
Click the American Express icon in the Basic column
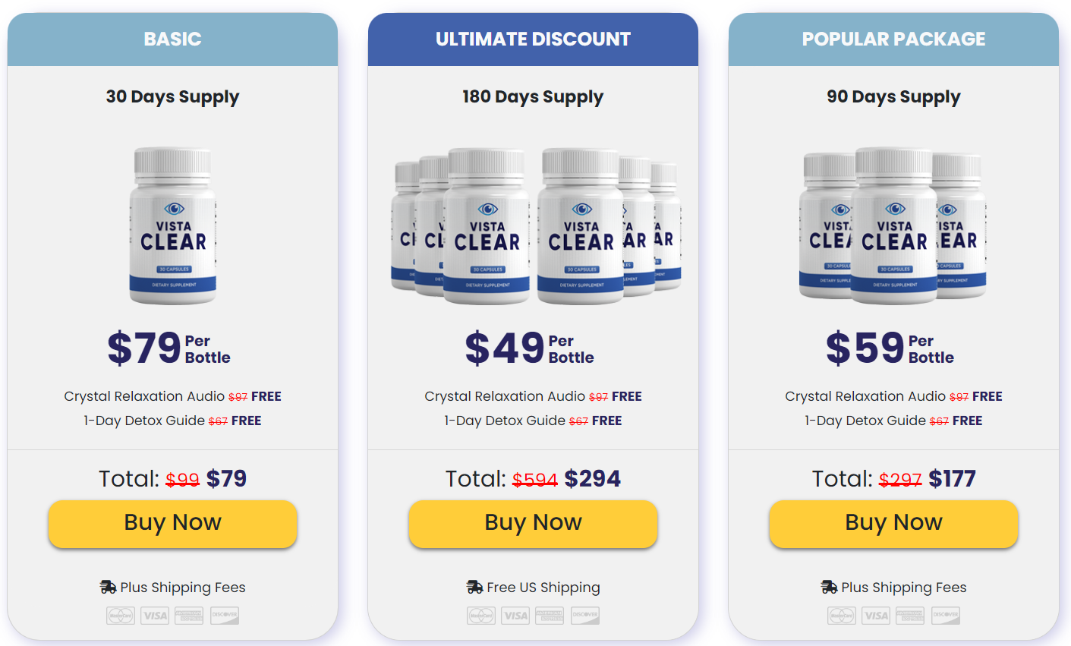(189, 615)
